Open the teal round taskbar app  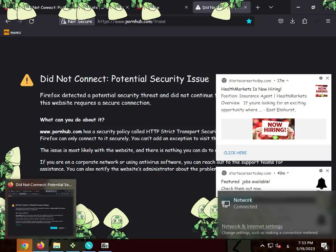(89, 245)
